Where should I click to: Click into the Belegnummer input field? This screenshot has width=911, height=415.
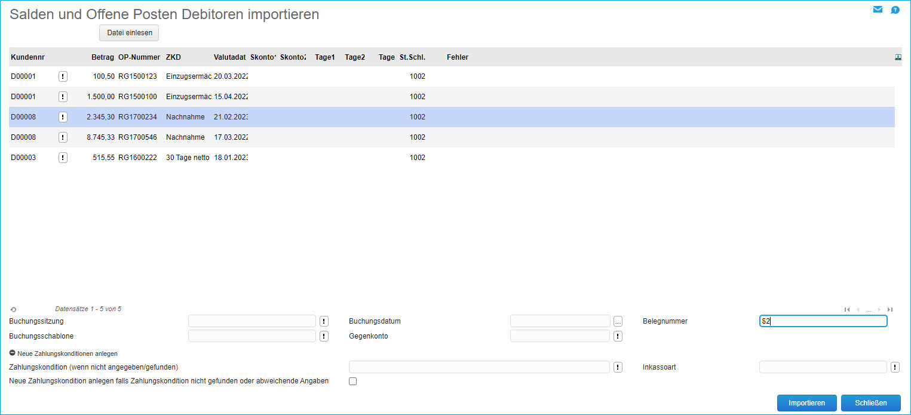tap(823, 321)
